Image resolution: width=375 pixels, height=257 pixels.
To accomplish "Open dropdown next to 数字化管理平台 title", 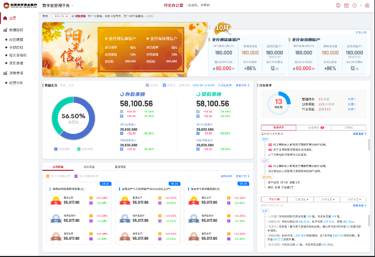I will (x=72, y=5).
